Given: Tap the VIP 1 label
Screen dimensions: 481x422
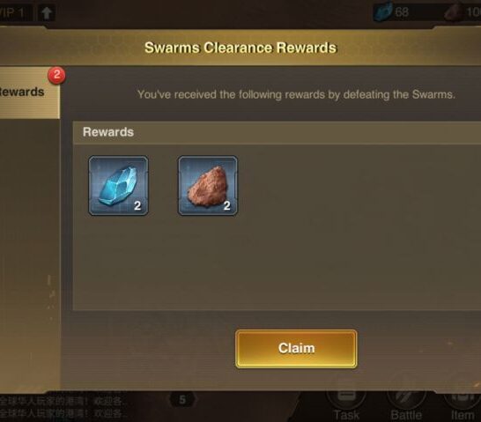Looking at the screenshot, I should coord(12,13).
